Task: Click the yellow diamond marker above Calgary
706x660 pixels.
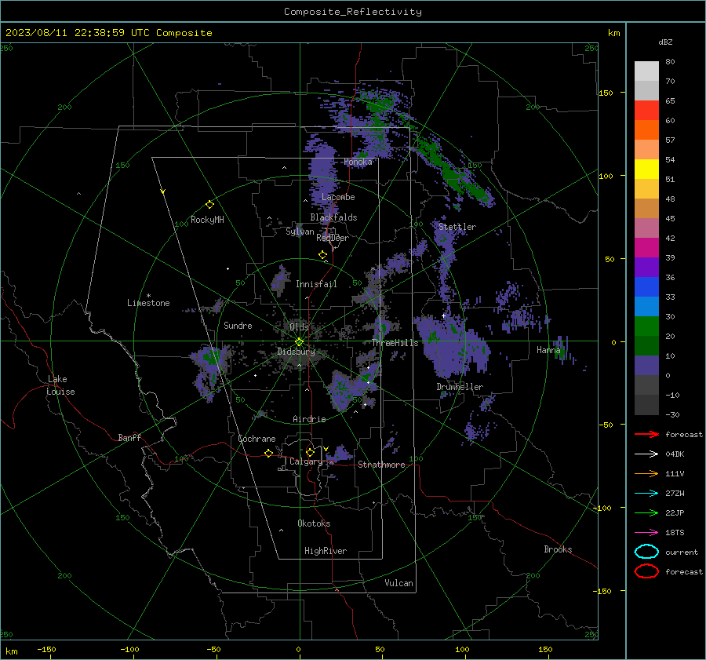Action: tap(310, 452)
